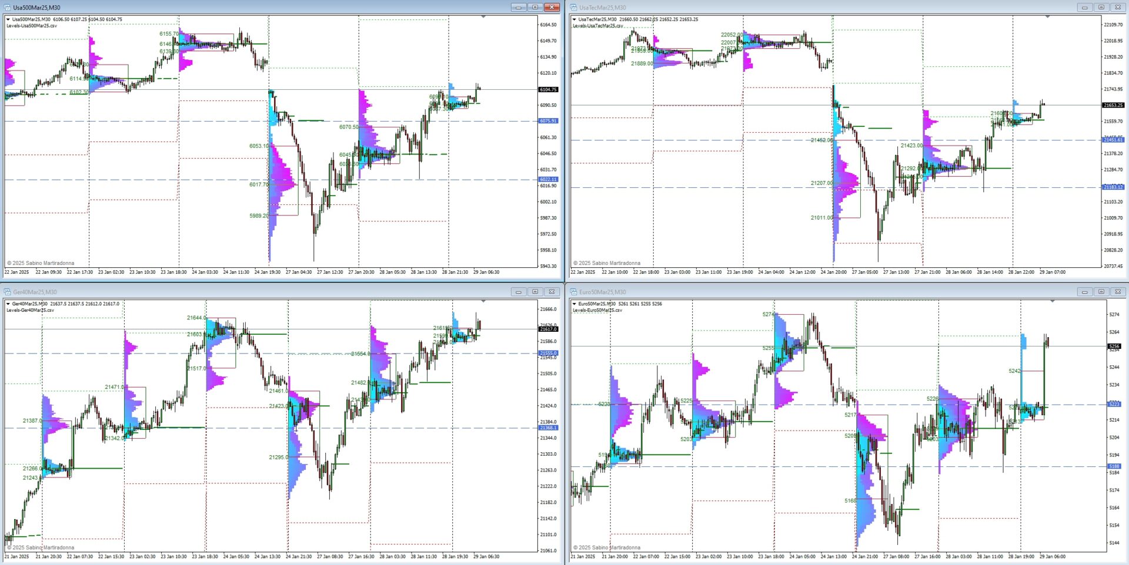The width and height of the screenshot is (1129, 565).
Task: Click the 5989.20 profile level label
Action: (x=259, y=216)
